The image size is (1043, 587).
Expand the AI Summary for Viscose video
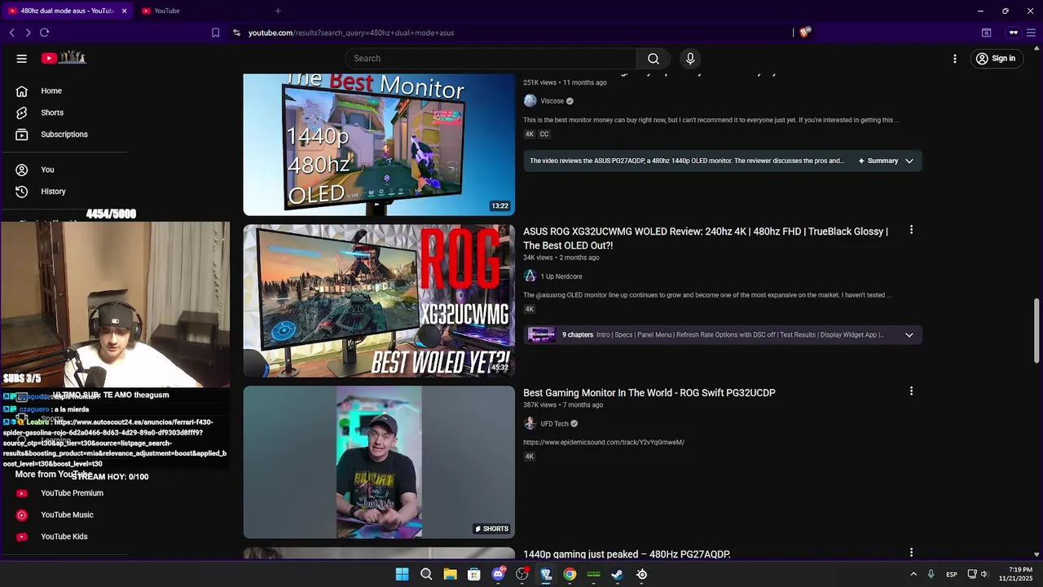click(x=887, y=161)
